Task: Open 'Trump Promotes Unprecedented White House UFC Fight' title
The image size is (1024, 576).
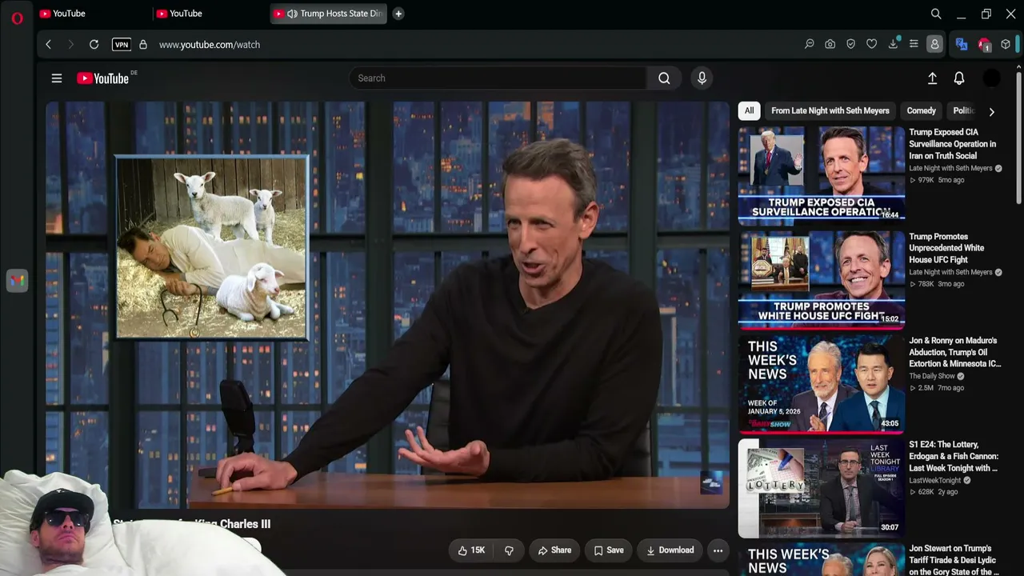Action: tap(948, 248)
